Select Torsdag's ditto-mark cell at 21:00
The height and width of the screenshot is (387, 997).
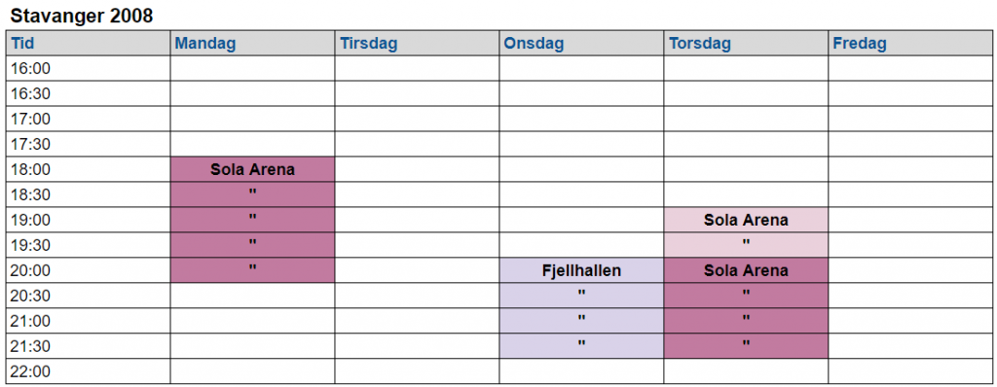coord(746,321)
